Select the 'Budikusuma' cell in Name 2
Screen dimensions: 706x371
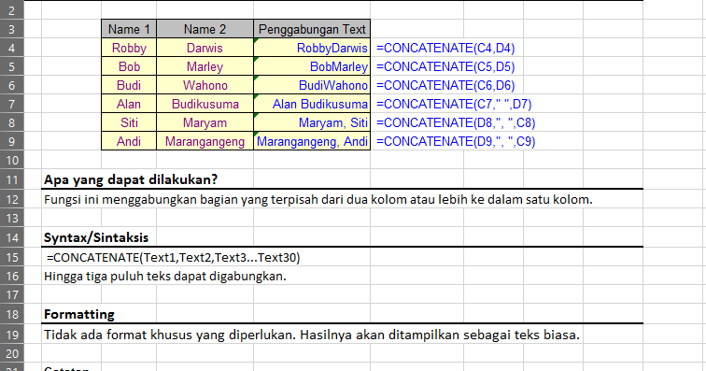(x=205, y=104)
